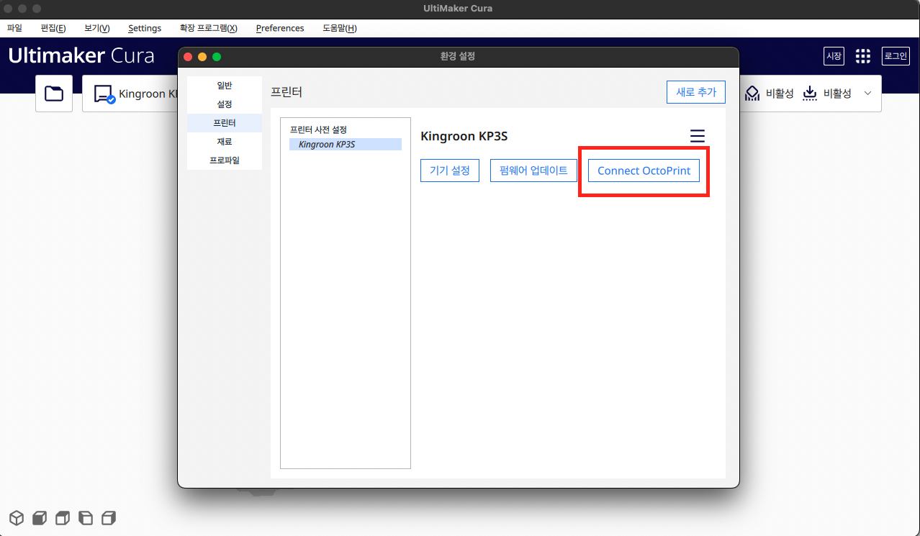The image size is (920, 536).
Task: Open the Settings menu
Action: (x=145, y=28)
